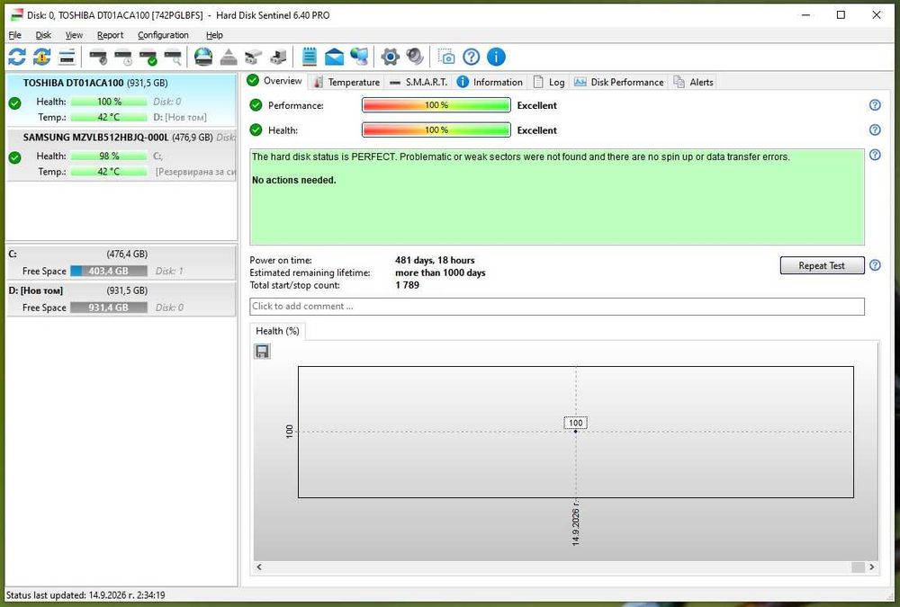
Task: Switch to the Temperature tab
Action: coord(346,82)
